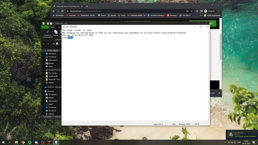Image resolution: width=258 pixels, height=145 pixels.
Task: Open the Twitch bookmark
Action: [x=102, y=15]
